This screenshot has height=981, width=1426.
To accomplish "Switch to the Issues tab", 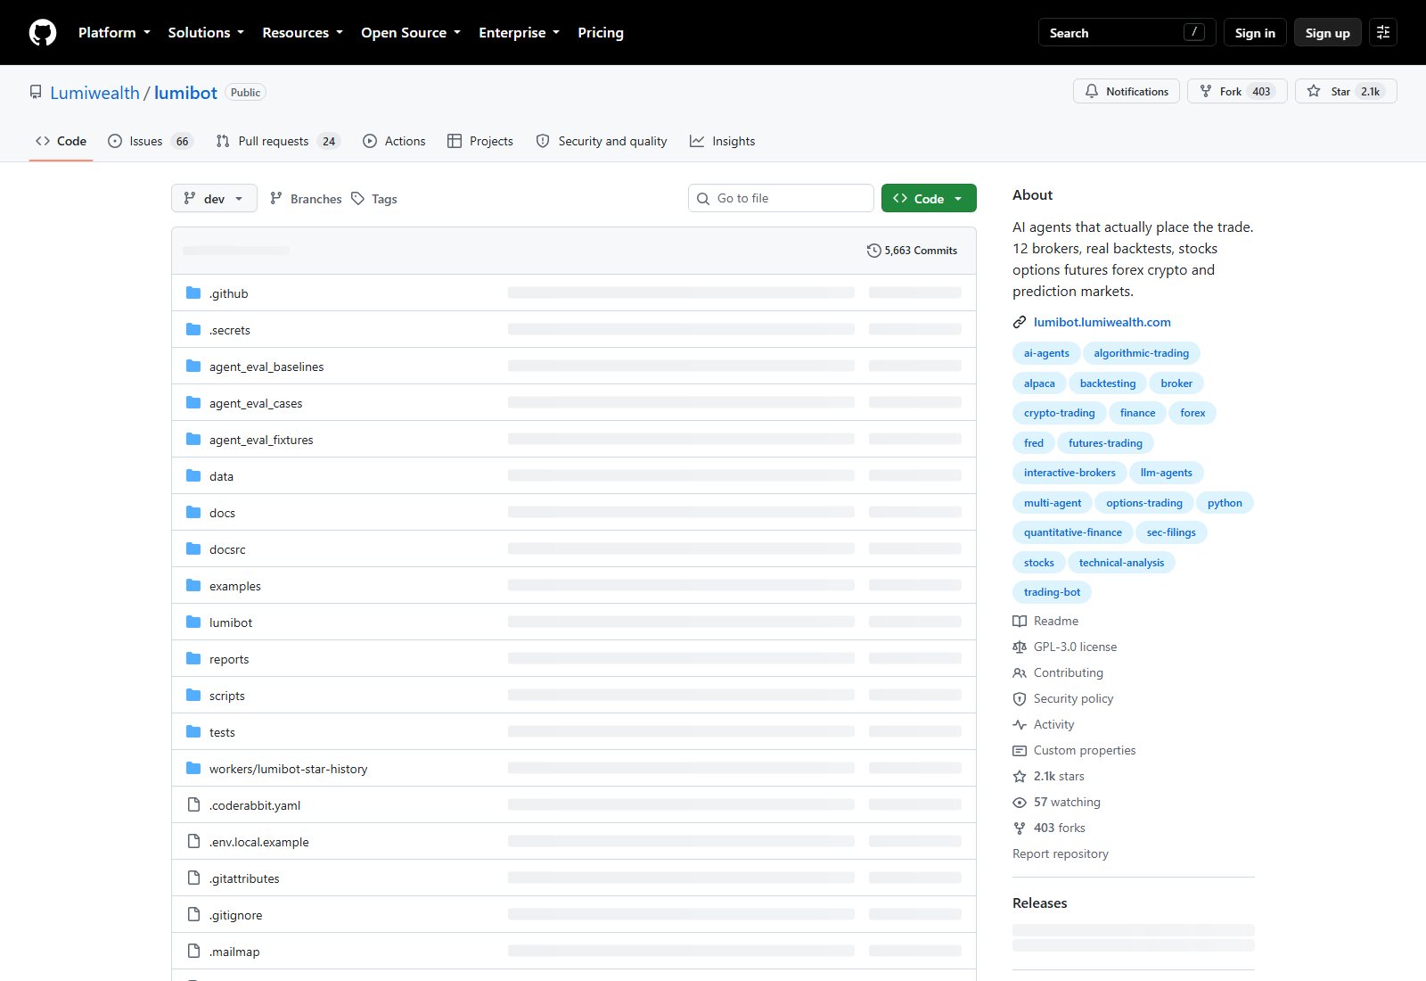I will coord(150,141).
